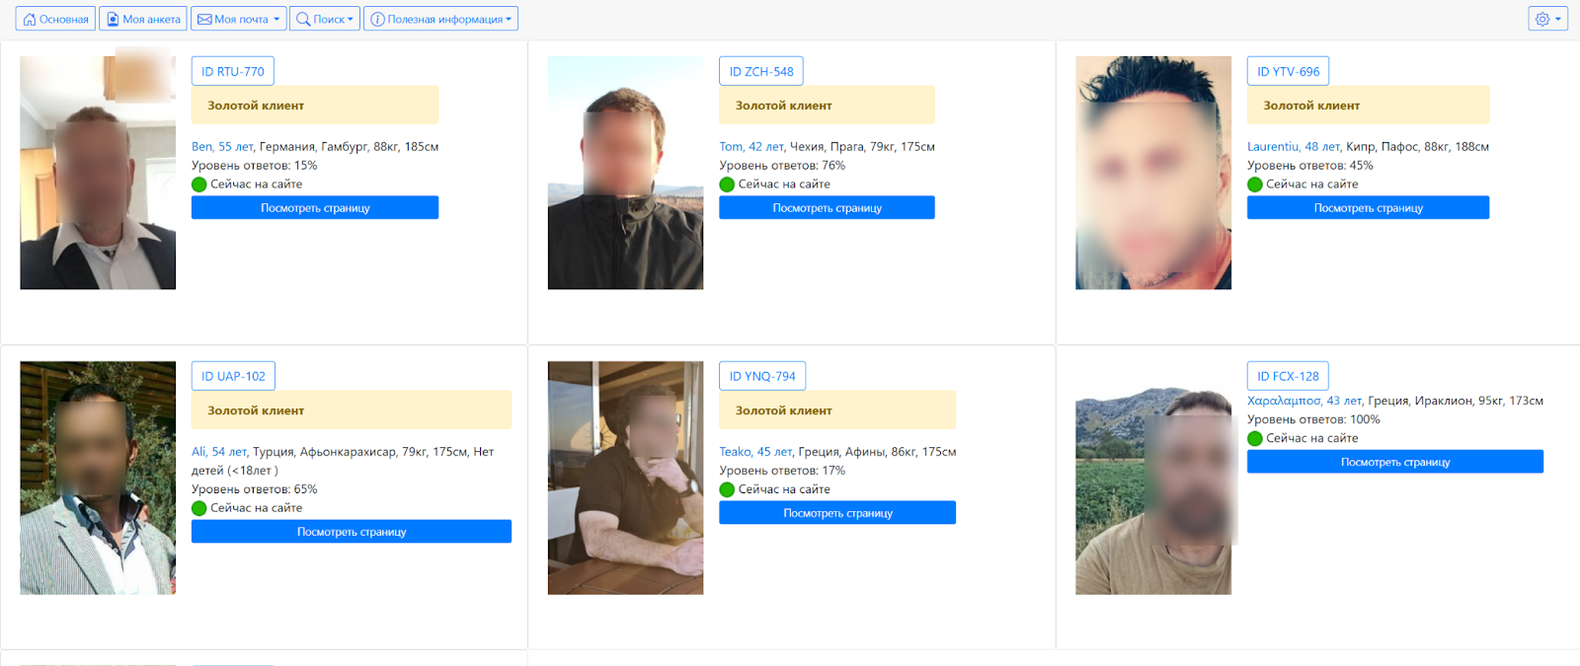Click profile photo of ID YTV-696
The height and width of the screenshot is (666, 1580).
(1153, 173)
